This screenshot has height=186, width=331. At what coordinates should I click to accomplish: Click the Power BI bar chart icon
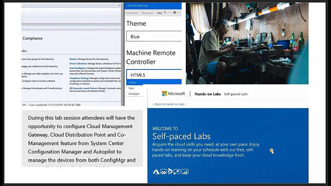click(185, 172)
